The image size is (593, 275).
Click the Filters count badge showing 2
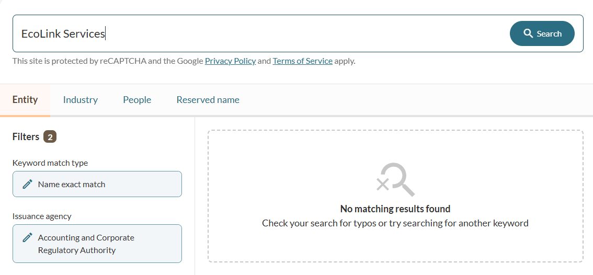click(50, 137)
